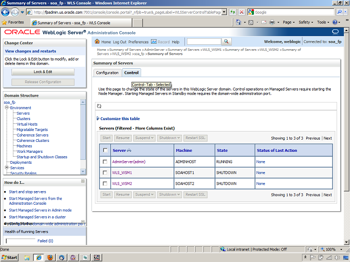Select the WLS_WSM2 server checkbox
Viewport: 350px width, 262px height.
[x=105, y=183]
